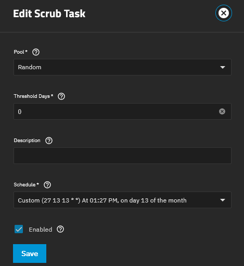The height and width of the screenshot is (266, 244).
Task: Clear the Threshold Days value
Action: [x=222, y=111]
